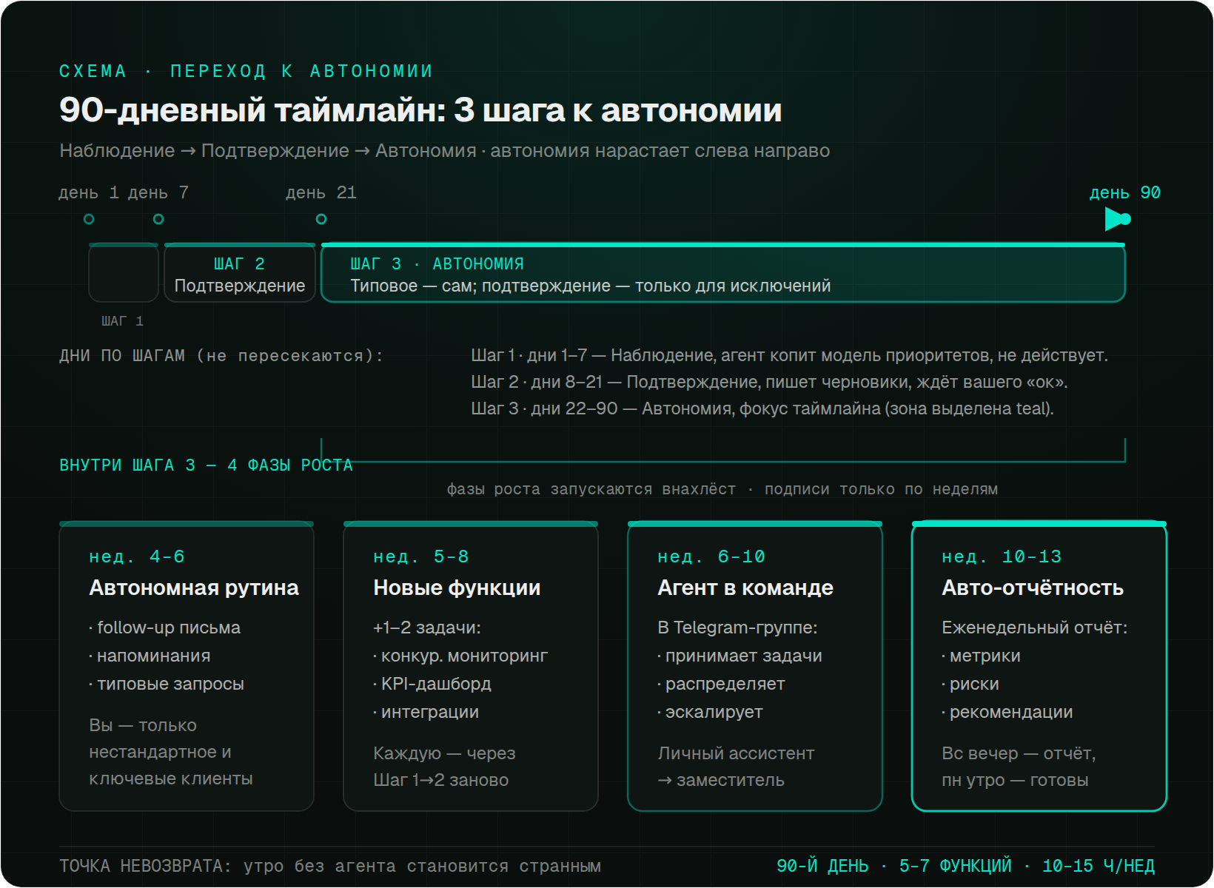Click the день 90 label
Viewport: 1214px width, 888px height.
(x=1124, y=192)
